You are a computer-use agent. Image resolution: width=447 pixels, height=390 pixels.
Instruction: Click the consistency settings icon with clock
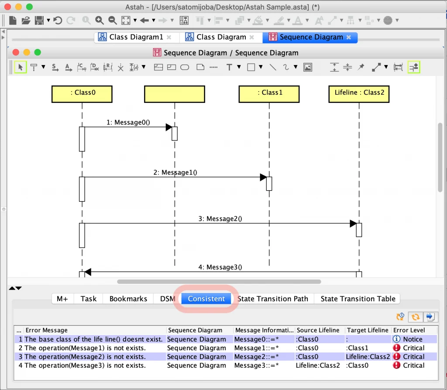click(x=401, y=317)
